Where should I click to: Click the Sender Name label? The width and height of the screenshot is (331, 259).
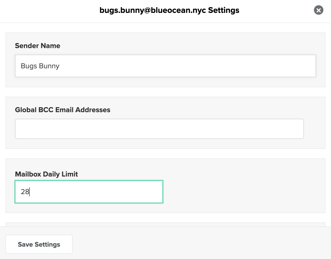[38, 46]
